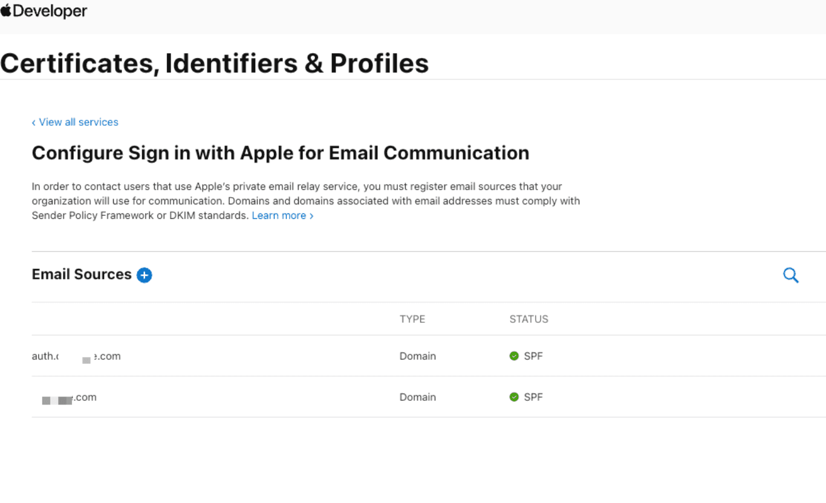Click the green SPF checkmark on the auth domain row

click(513, 355)
